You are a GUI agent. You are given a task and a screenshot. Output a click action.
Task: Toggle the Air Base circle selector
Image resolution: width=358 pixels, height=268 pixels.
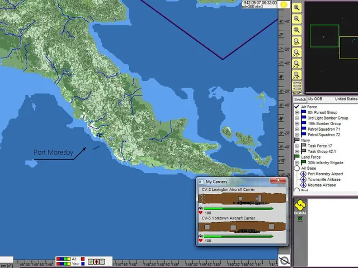(x=296, y=168)
